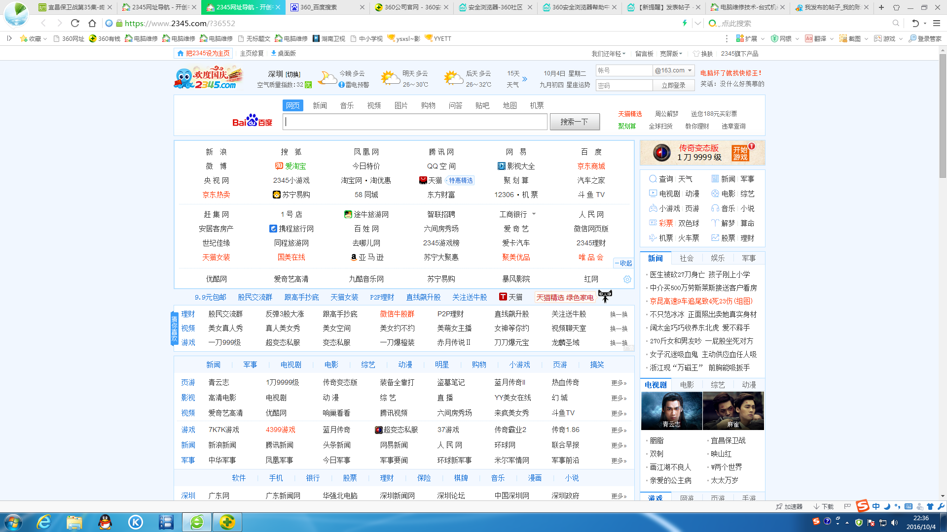Image resolution: width=947 pixels, height=532 pixels.
Task: Click the volume speaker tray icon
Action: [894, 523]
